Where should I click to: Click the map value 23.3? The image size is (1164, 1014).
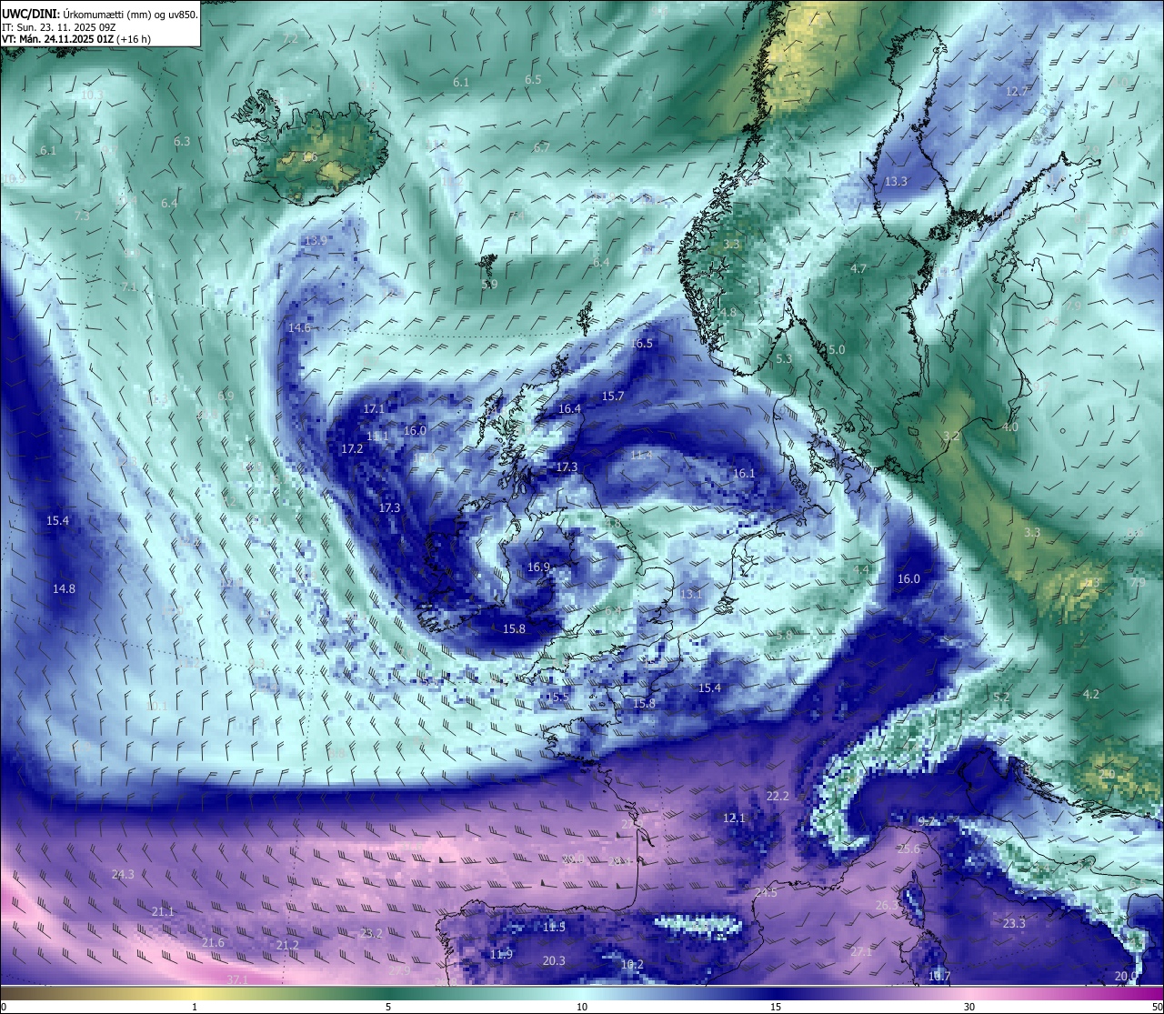tap(1014, 924)
